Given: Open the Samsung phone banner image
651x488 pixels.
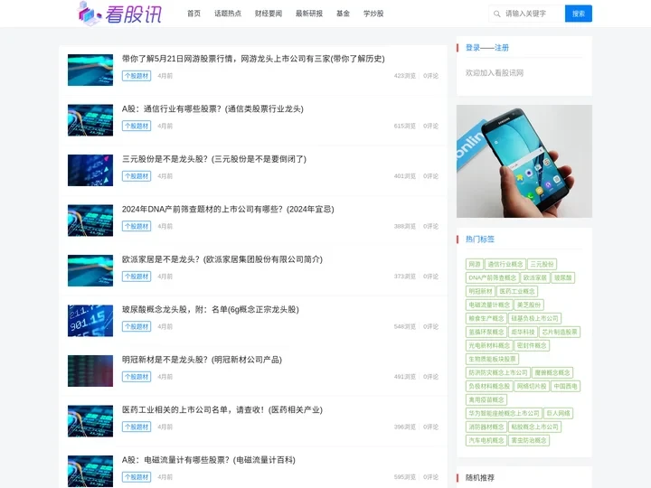Looking at the screenshot, I should click(x=524, y=161).
